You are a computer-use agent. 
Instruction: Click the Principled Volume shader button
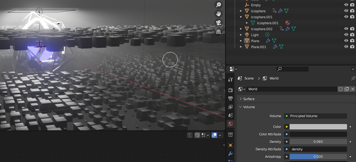click(315, 116)
